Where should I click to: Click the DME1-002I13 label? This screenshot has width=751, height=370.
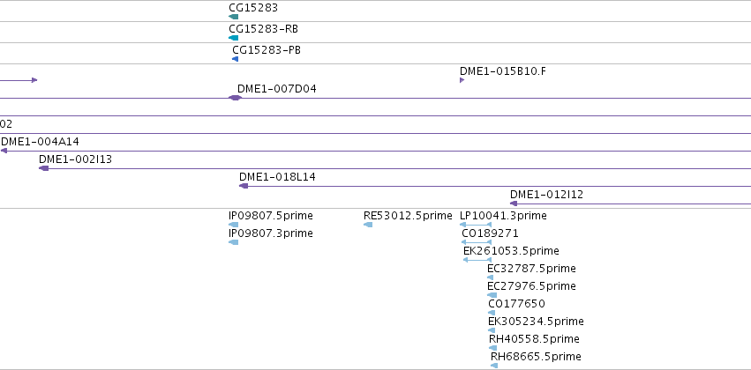76,159
